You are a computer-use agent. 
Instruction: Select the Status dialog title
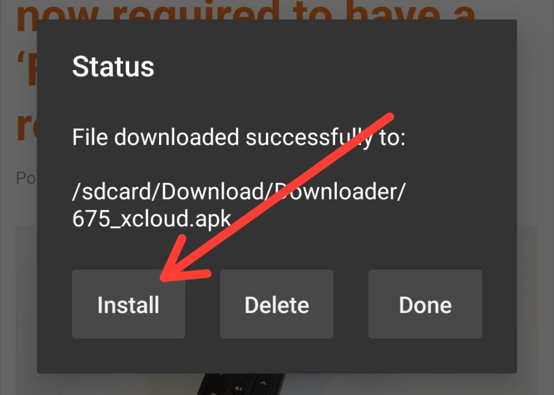(113, 66)
